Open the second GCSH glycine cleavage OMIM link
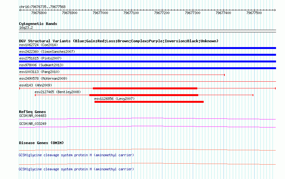This screenshot has height=179, width=285. pos(76,169)
